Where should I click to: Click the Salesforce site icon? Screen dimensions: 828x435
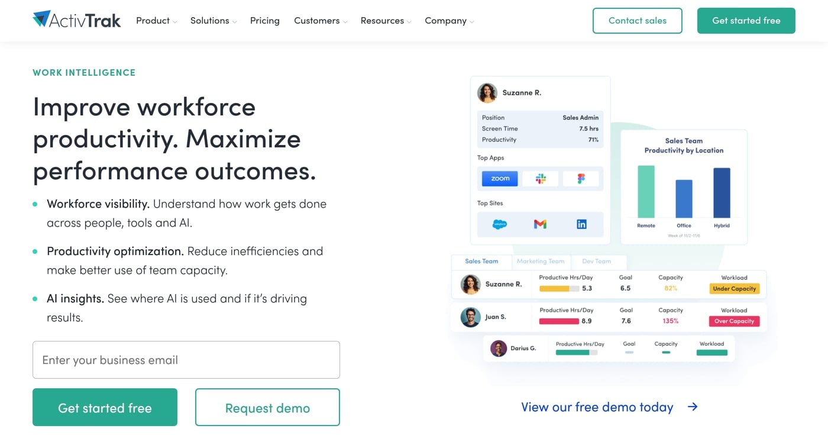pos(500,224)
